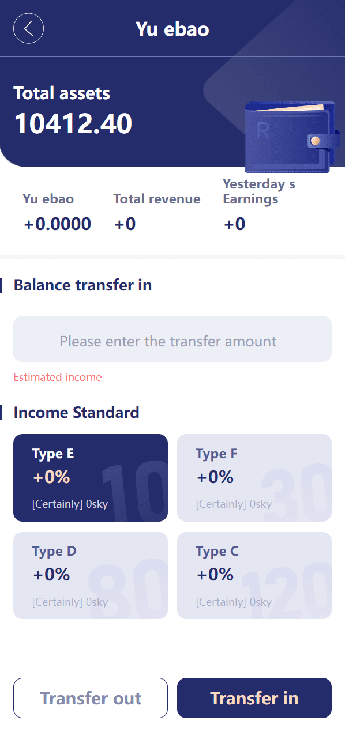Select the Type D income card
The height and width of the screenshot is (732, 345).
(x=91, y=575)
